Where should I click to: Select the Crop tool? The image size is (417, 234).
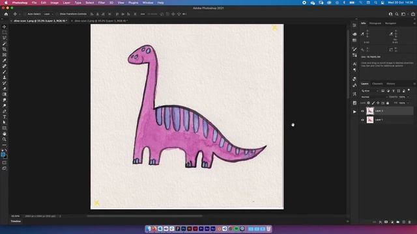click(x=5, y=49)
